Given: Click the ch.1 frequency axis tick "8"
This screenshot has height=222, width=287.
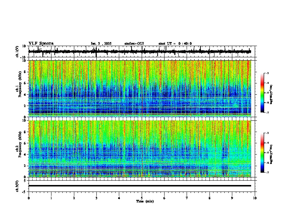Looking at the screenshot, I should coord(25,72).
